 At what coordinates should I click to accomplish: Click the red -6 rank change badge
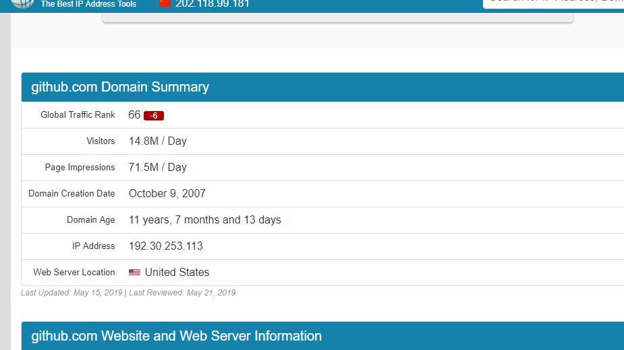tap(154, 116)
